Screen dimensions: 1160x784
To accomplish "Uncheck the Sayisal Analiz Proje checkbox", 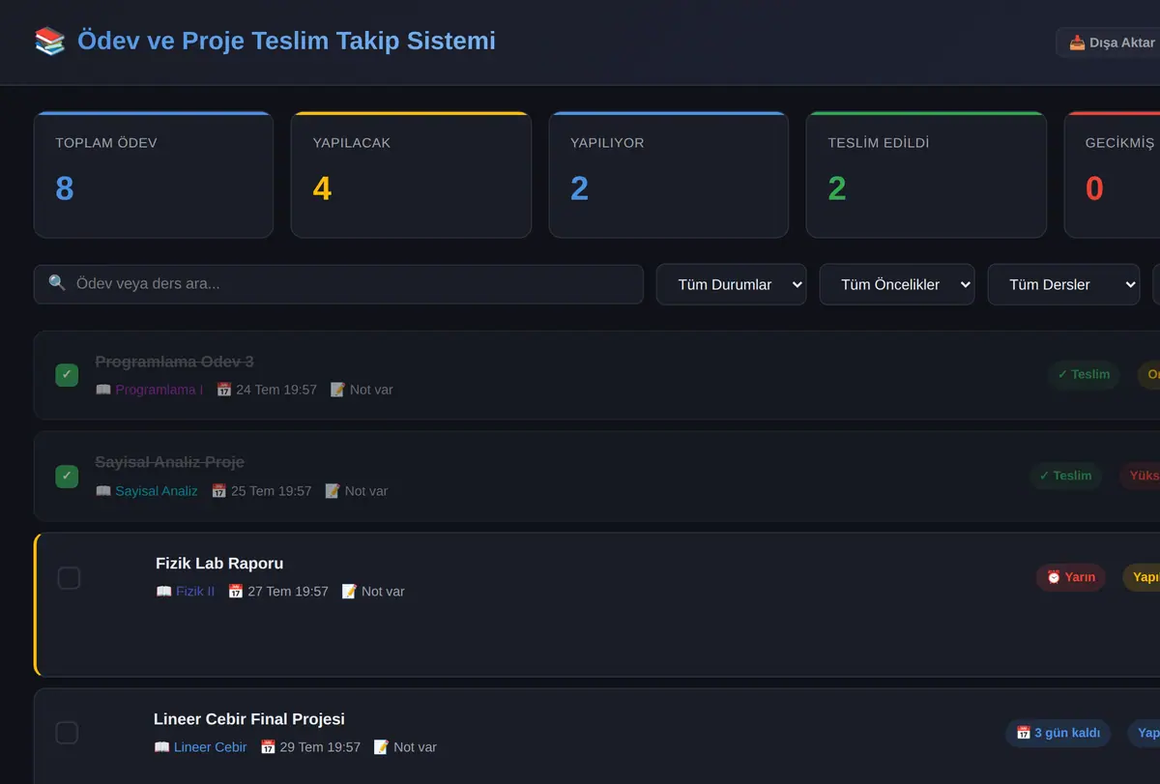I will pyautogui.click(x=67, y=476).
